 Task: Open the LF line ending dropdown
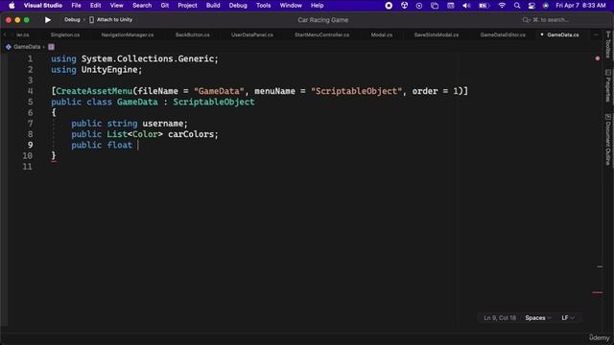[x=568, y=318]
